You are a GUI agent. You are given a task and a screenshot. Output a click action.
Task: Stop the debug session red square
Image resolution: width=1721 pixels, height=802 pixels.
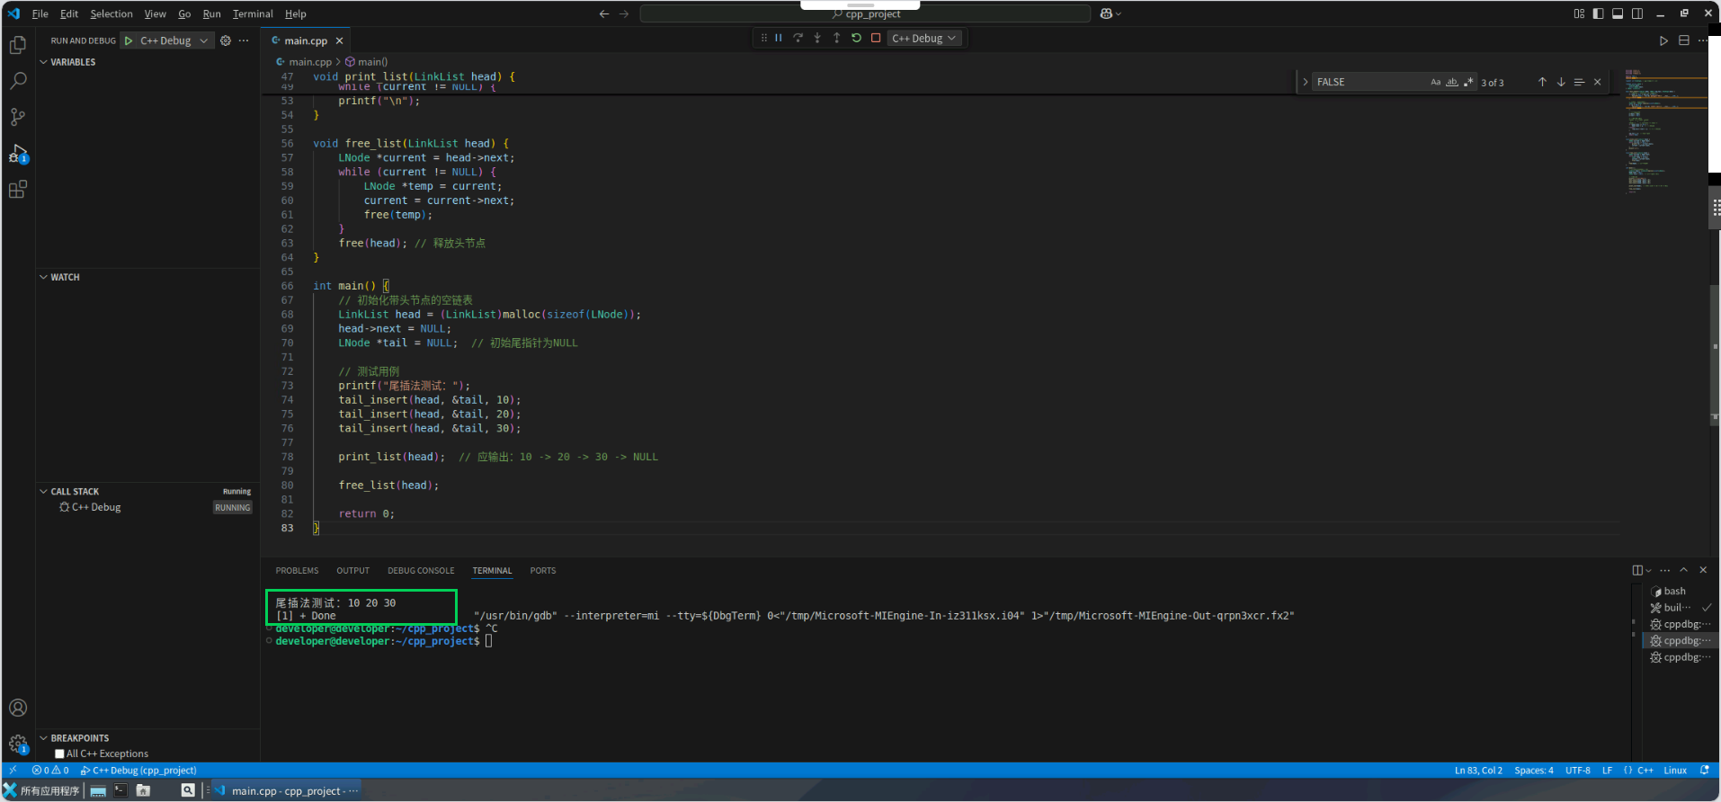pos(876,38)
